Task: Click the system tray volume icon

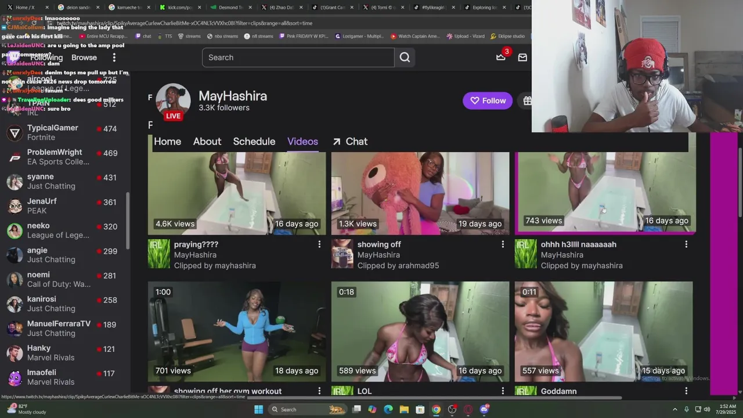Action: [x=708, y=409]
